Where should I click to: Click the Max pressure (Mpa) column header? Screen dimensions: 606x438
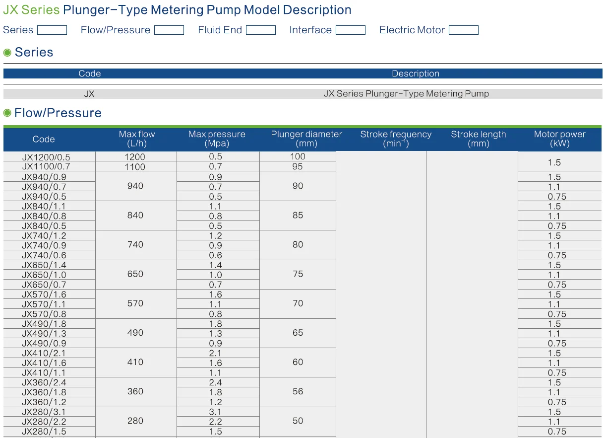tap(217, 139)
